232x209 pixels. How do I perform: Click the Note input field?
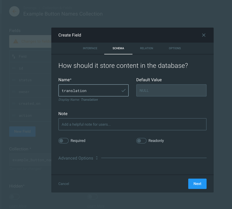[x=132, y=124]
